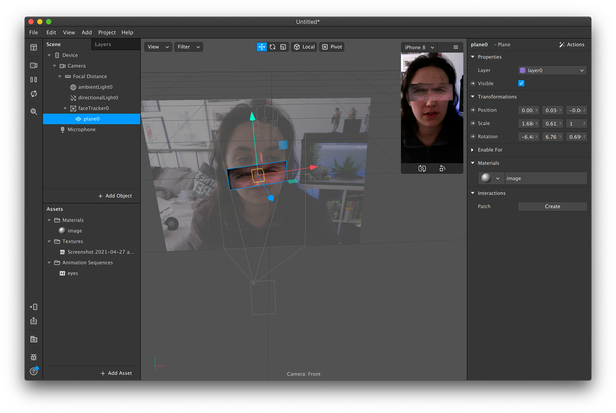616x413 pixels.
Task: Click the send to device icon
Action: coord(34,307)
